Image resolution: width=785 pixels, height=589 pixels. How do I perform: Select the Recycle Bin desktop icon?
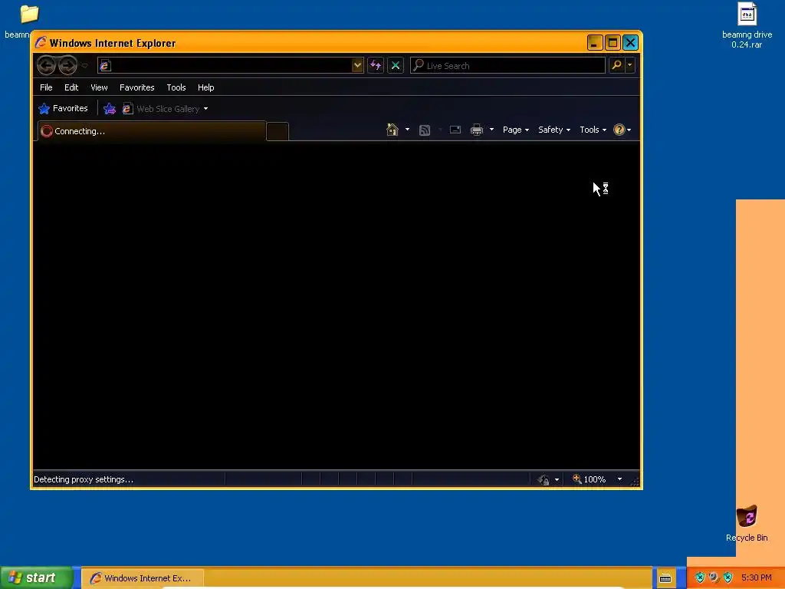747,524
